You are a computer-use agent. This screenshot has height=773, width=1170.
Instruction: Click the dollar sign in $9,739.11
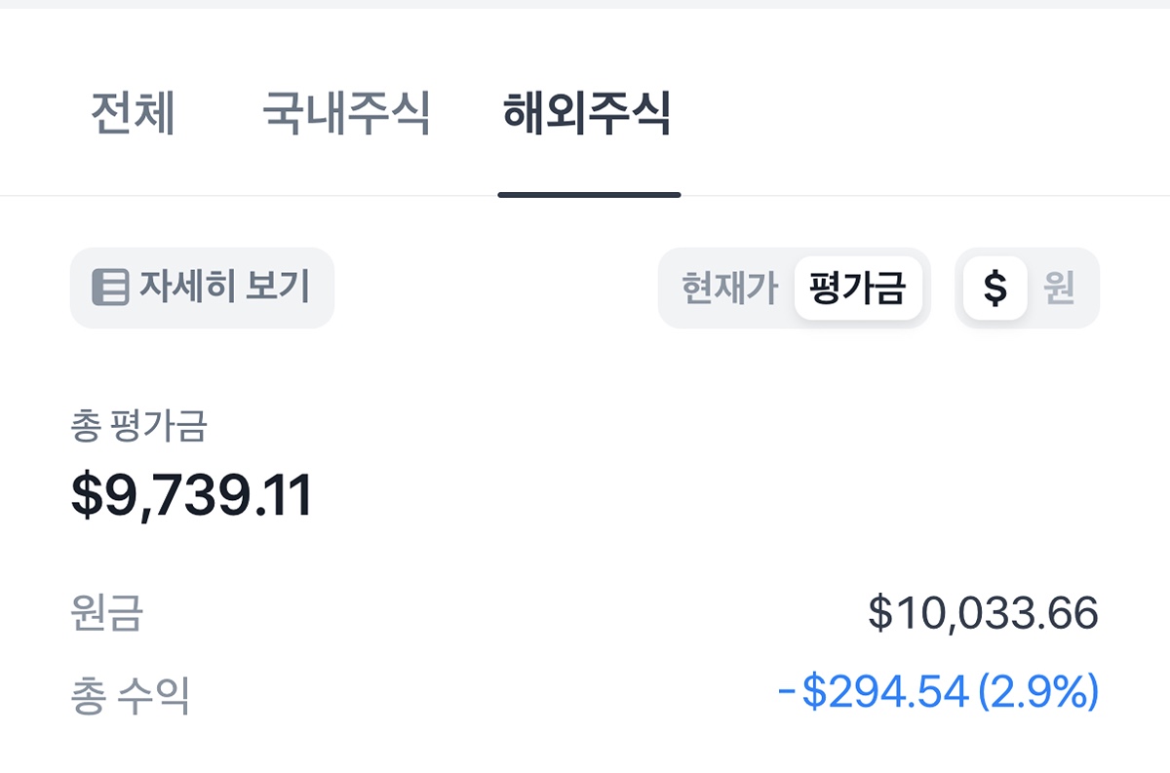click(86, 495)
